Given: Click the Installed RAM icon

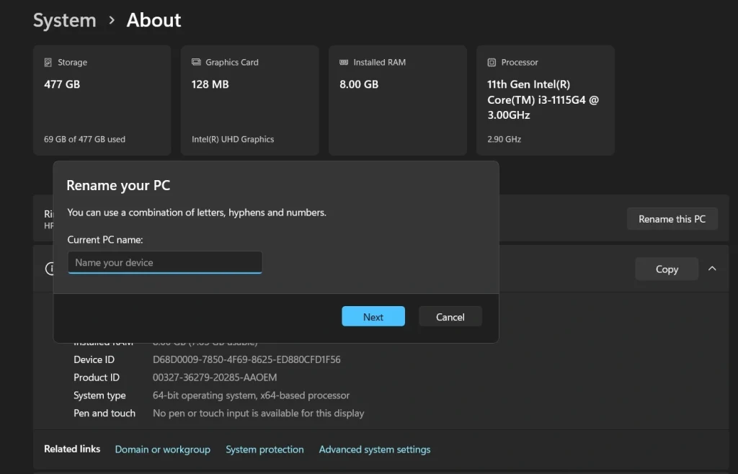Looking at the screenshot, I should [x=344, y=63].
